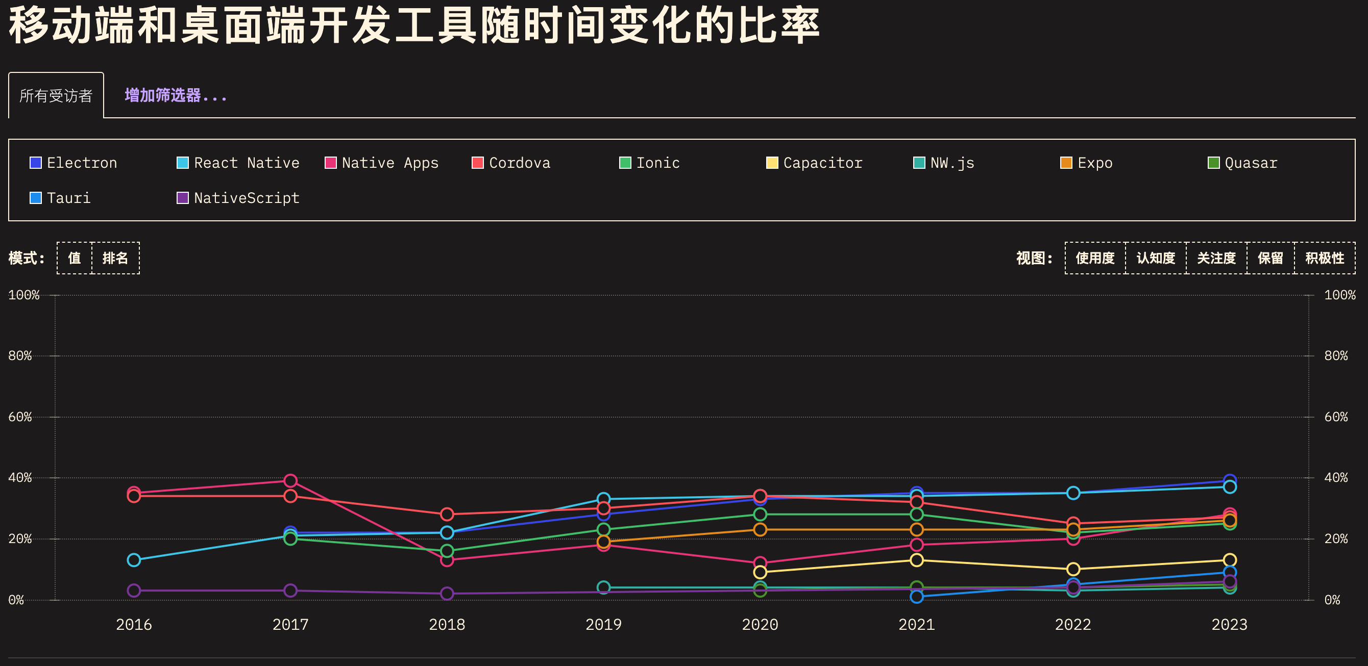Select the 使用度 view button
Viewport: 1368px width, 666px height.
coord(1095,258)
